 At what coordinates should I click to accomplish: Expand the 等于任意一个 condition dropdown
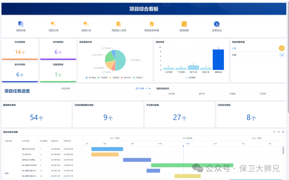click(x=143, y=89)
